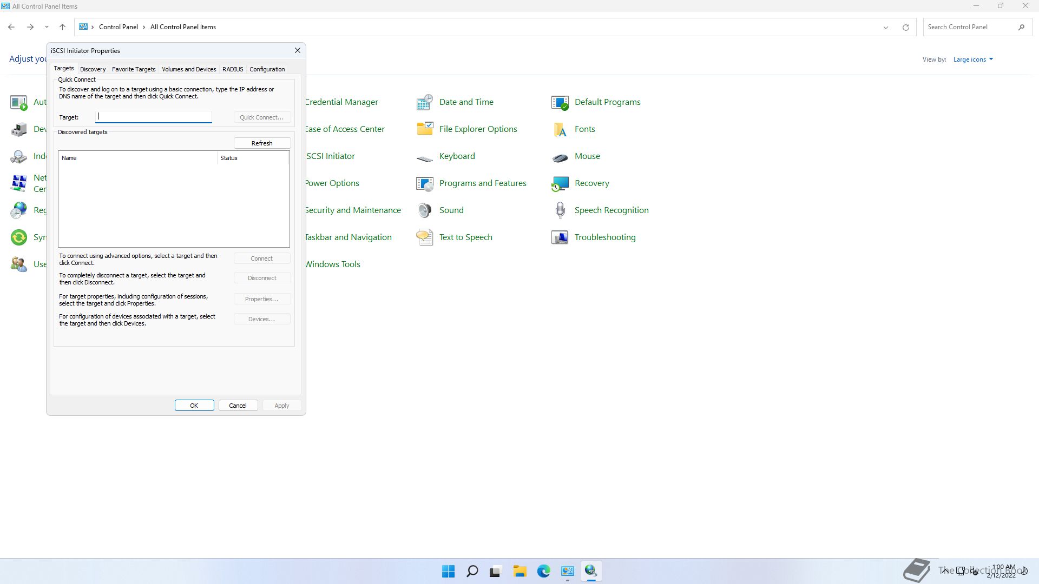Close the iSCSI Initiator Properties dialog
Viewport: 1039px width, 584px height.
(x=297, y=50)
